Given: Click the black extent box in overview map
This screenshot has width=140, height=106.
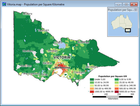Looking at the screenshot, I should pos(128,30).
